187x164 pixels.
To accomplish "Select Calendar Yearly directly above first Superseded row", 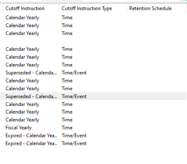I will [22, 65].
